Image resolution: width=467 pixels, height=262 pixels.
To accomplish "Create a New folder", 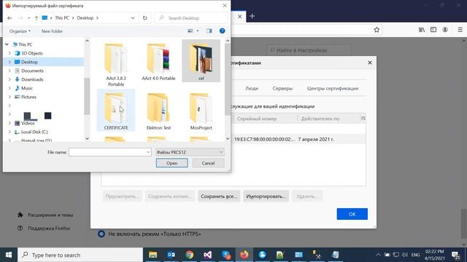I will [52, 31].
